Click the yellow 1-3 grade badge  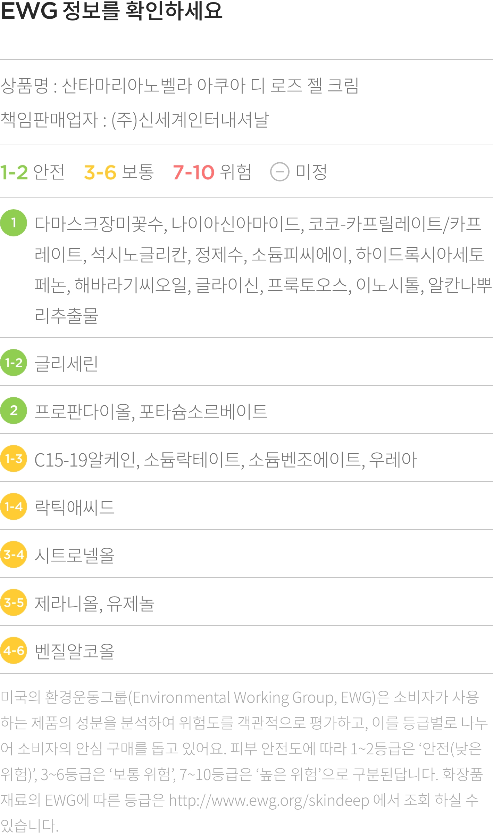tap(14, 459)
